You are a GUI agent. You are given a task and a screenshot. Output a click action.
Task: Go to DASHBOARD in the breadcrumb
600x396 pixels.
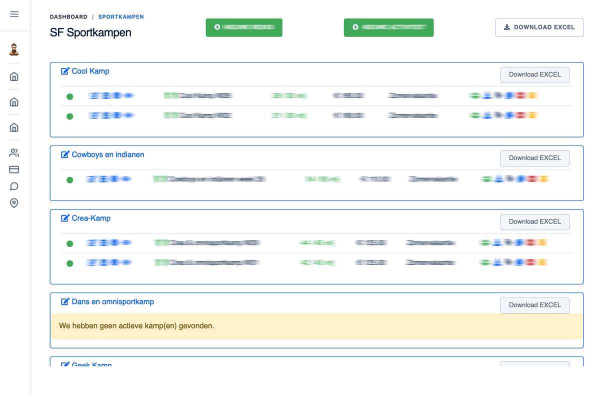[x=68, y=17]
